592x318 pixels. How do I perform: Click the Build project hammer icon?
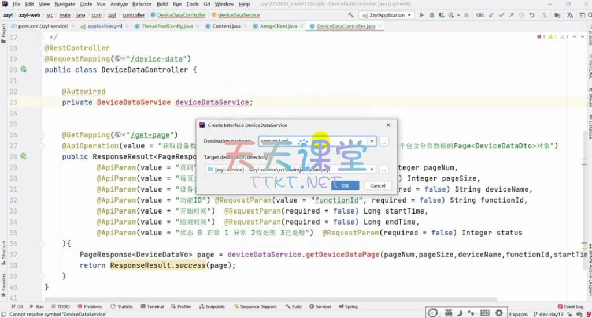350,15
